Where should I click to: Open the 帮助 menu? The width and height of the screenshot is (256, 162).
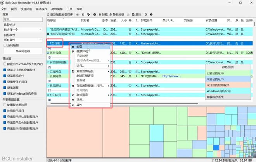click(79, 9)
